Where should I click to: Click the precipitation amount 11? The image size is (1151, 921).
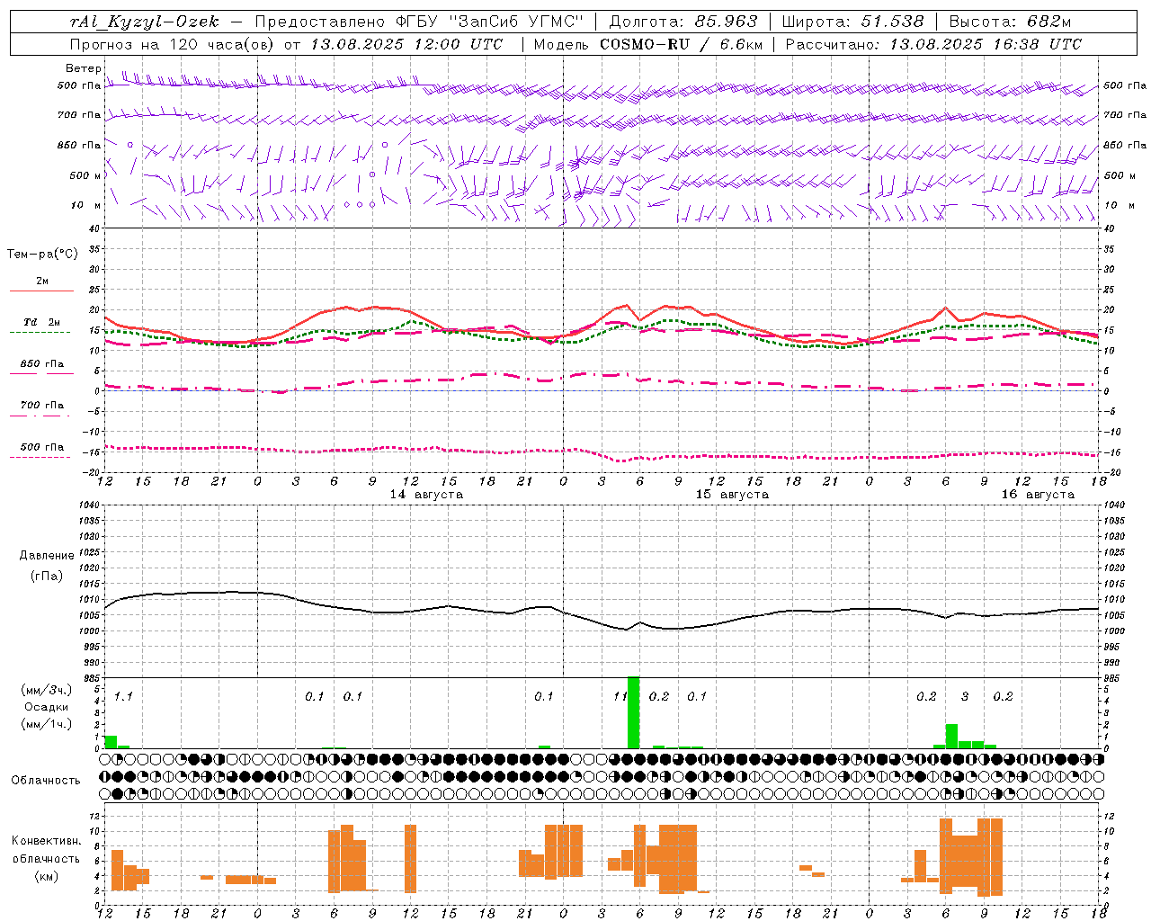click(x=620, y=696)
